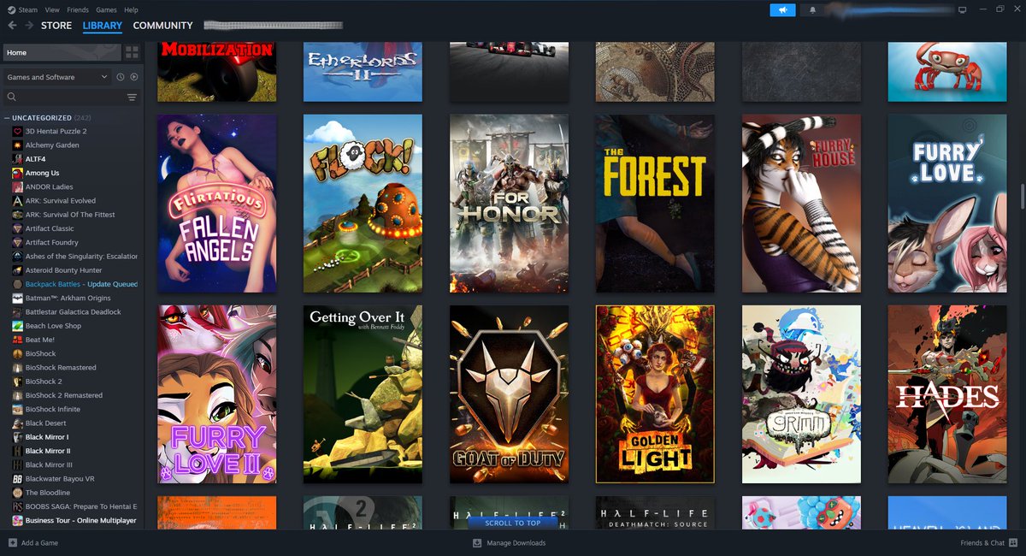Open the Hades game cover
1026x556 pixels.
[947, 394]
